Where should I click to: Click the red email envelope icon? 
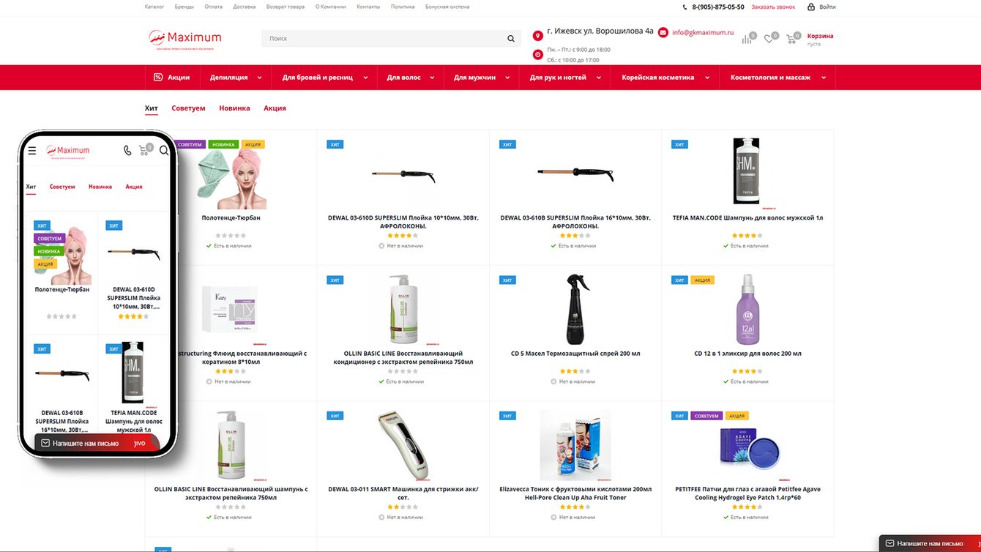(663, 32)
